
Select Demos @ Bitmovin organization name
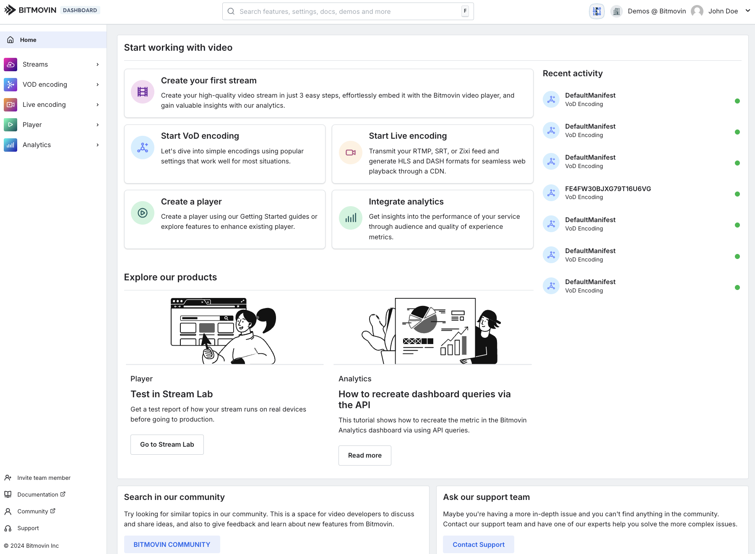pyautogui.click(x=657, y=11)
